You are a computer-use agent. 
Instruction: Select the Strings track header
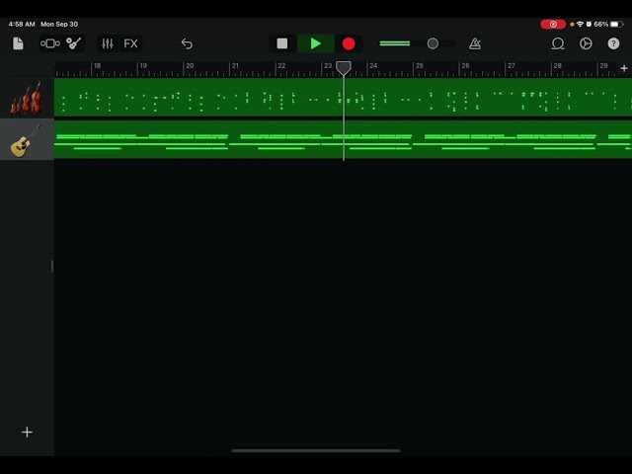tap(27, 98)
